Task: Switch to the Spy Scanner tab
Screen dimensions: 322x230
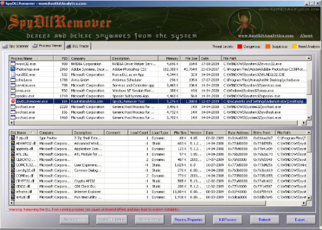Action: [x=16, y=46]
